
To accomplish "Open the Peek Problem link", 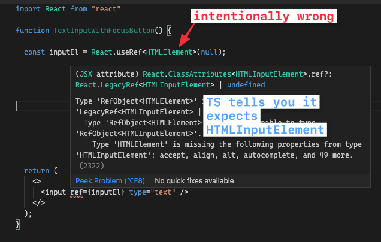I will pos(110,181).
